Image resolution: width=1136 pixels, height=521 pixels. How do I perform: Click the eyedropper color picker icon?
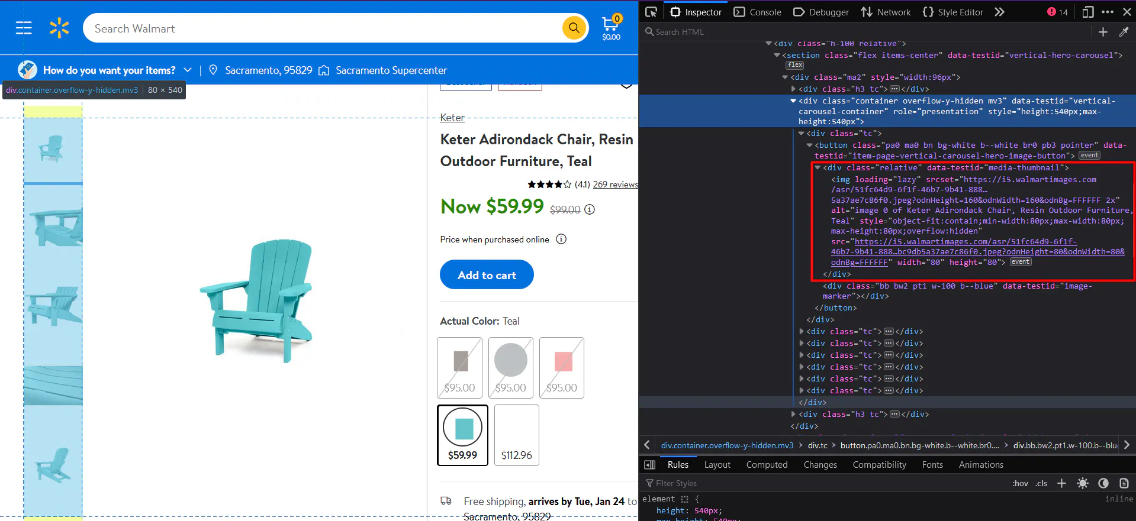1124,32
